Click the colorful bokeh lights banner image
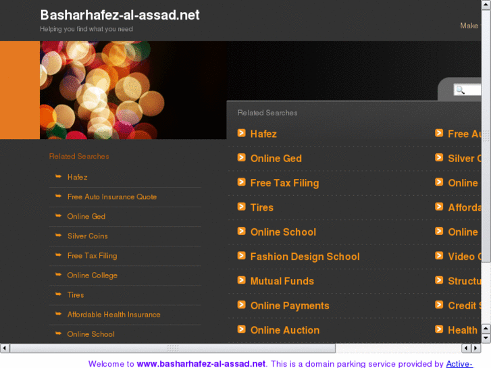 (x=133, y=90)
